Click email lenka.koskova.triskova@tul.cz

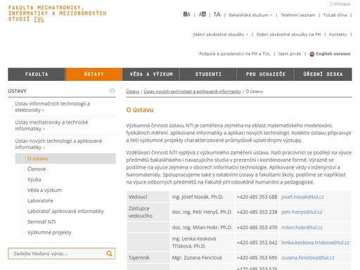tap(315, 243)
